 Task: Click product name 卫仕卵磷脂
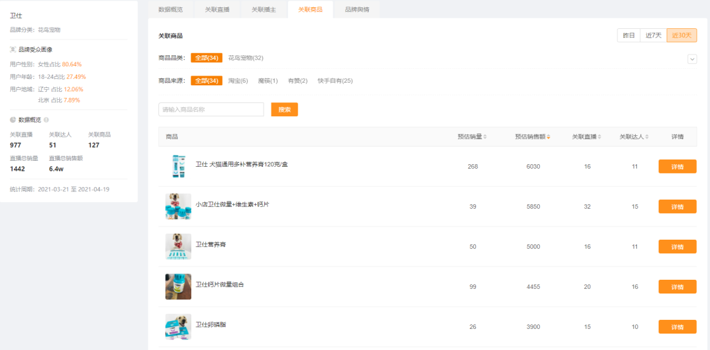(210, 324)
